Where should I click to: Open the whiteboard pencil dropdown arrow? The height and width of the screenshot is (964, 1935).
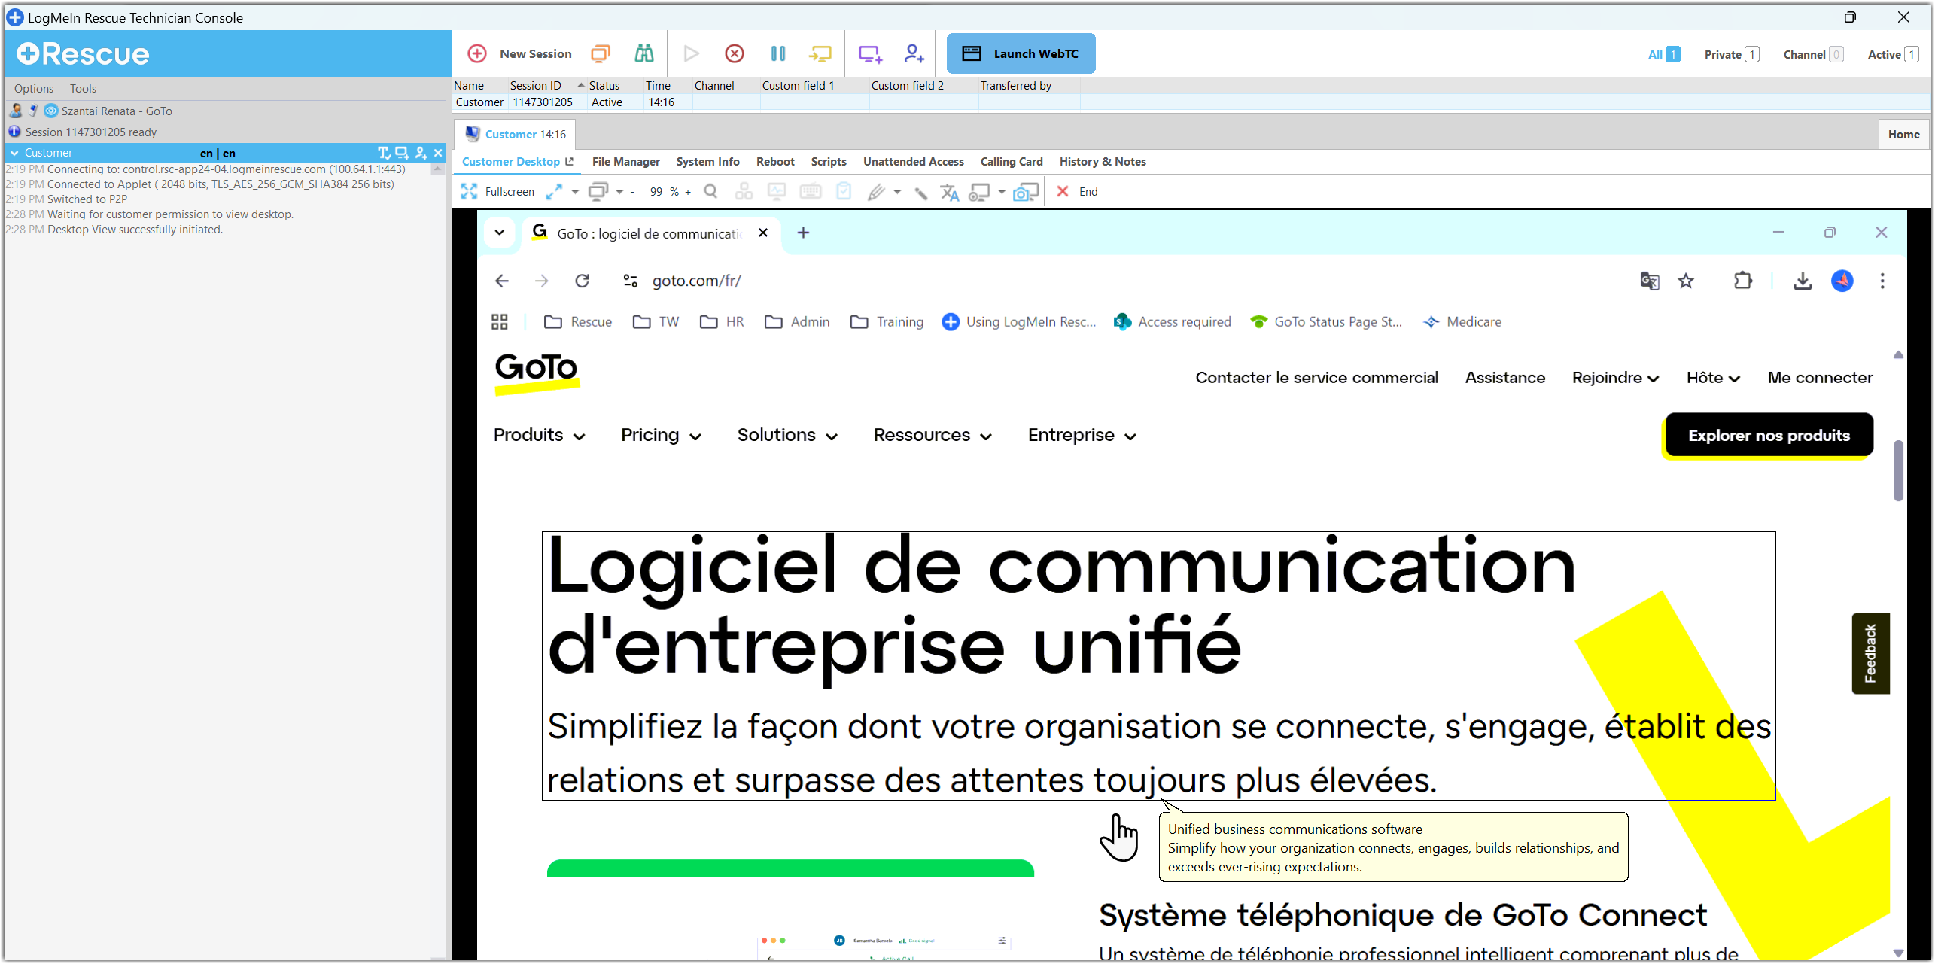897,193
